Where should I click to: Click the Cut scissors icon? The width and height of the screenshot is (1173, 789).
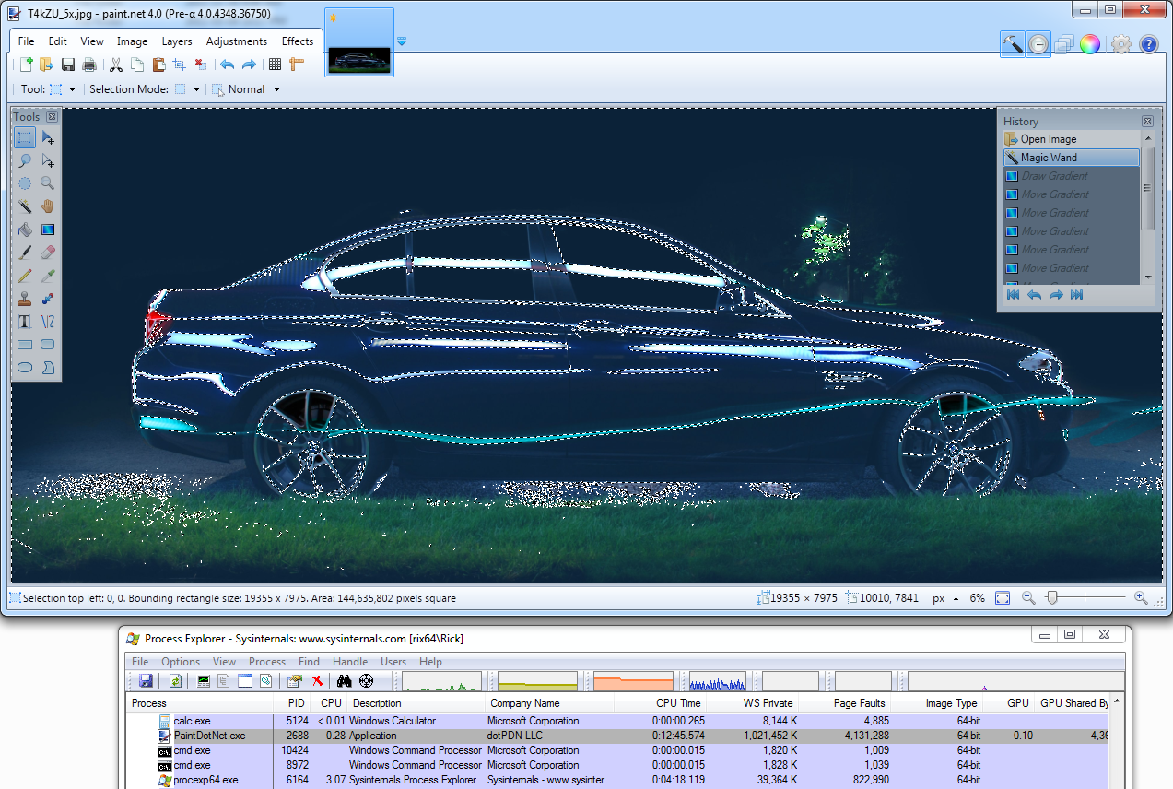116,65
